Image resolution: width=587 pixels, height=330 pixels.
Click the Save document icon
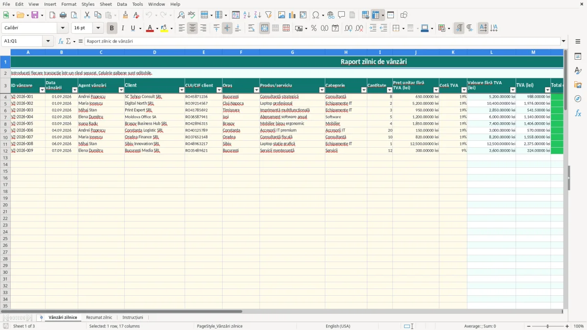click(x=35, y=15)
